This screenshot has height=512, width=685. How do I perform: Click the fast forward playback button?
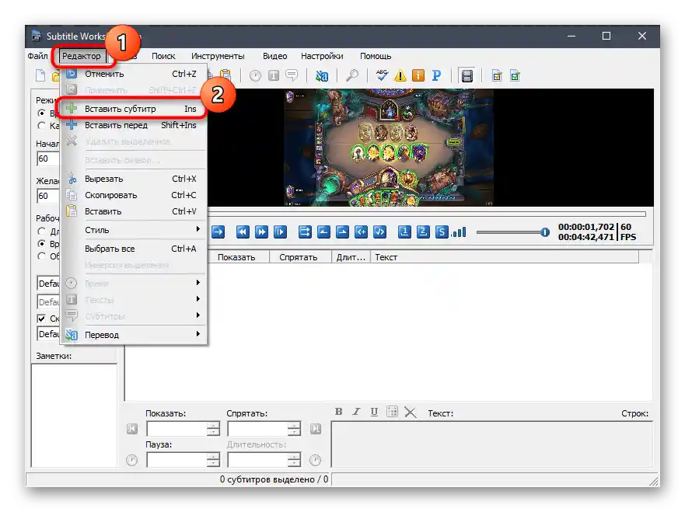tap(262, 232)
